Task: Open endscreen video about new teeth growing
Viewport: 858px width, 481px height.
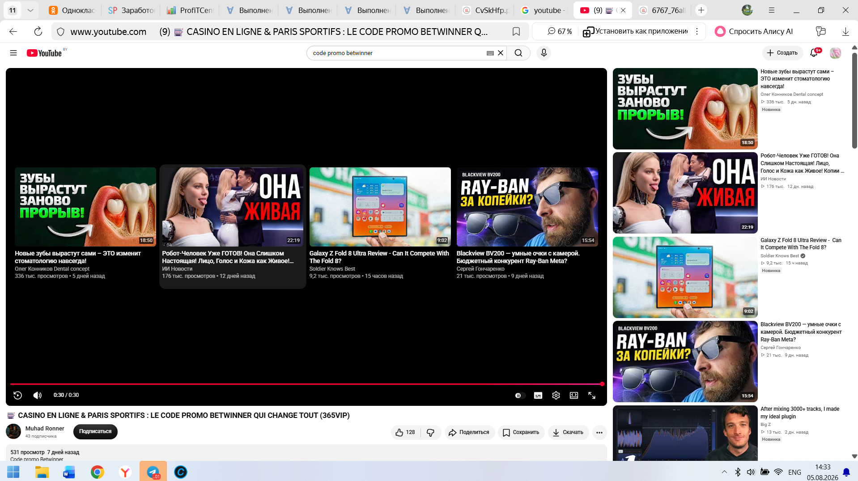Action: pos(85,207)
